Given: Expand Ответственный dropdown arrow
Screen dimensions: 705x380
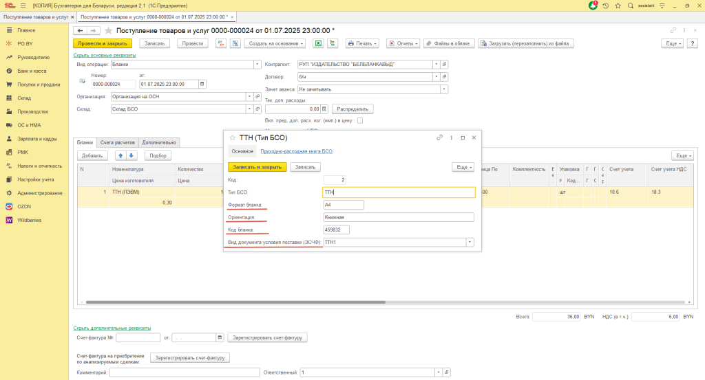Looking at the screenshot, I should click(439, 372).
